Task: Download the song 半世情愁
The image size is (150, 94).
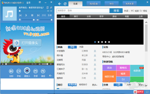Action: (x=95, y=51)
